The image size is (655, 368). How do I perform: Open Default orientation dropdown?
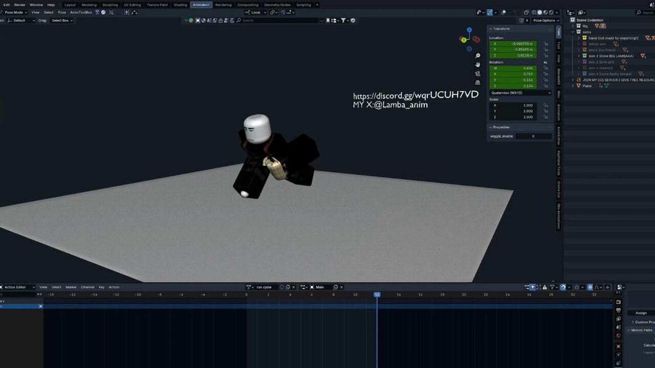(x=22, y=20)
